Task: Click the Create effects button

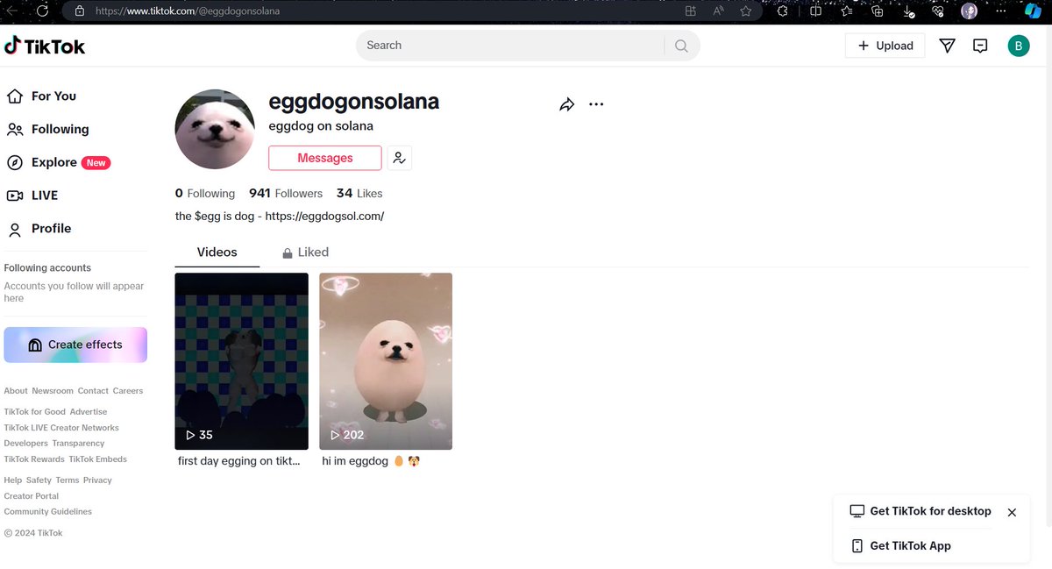Action: [x=75, y=345]
